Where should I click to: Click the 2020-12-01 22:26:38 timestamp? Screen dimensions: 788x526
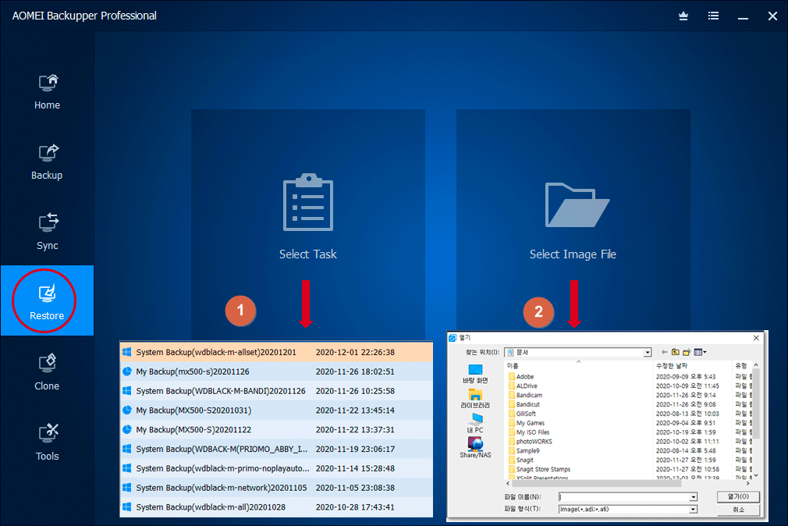click(355, 352)
